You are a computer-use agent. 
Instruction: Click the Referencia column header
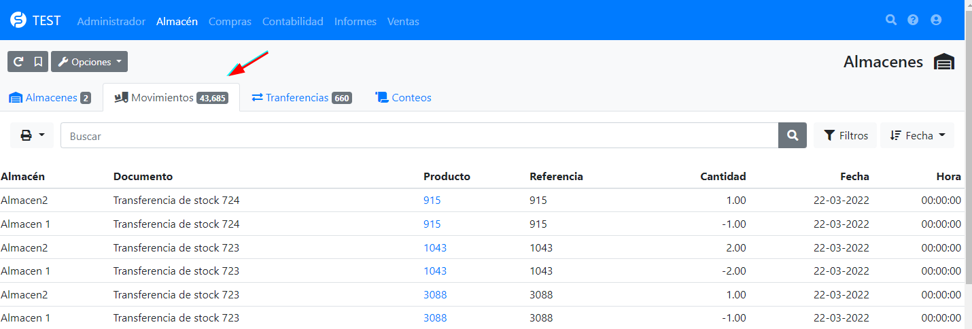pos(556,176)
